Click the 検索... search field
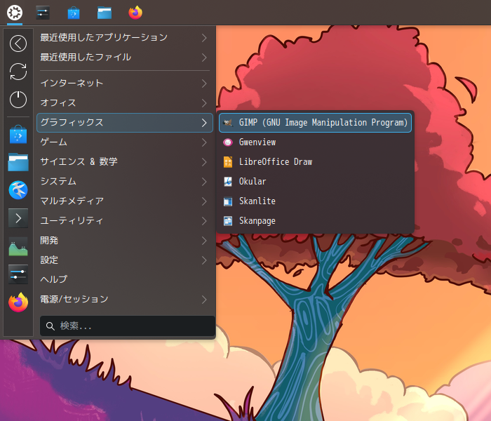 128,326
